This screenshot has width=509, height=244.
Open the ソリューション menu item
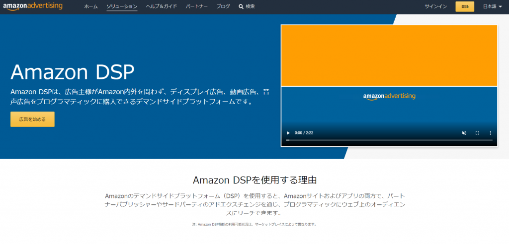coord(122,6)
